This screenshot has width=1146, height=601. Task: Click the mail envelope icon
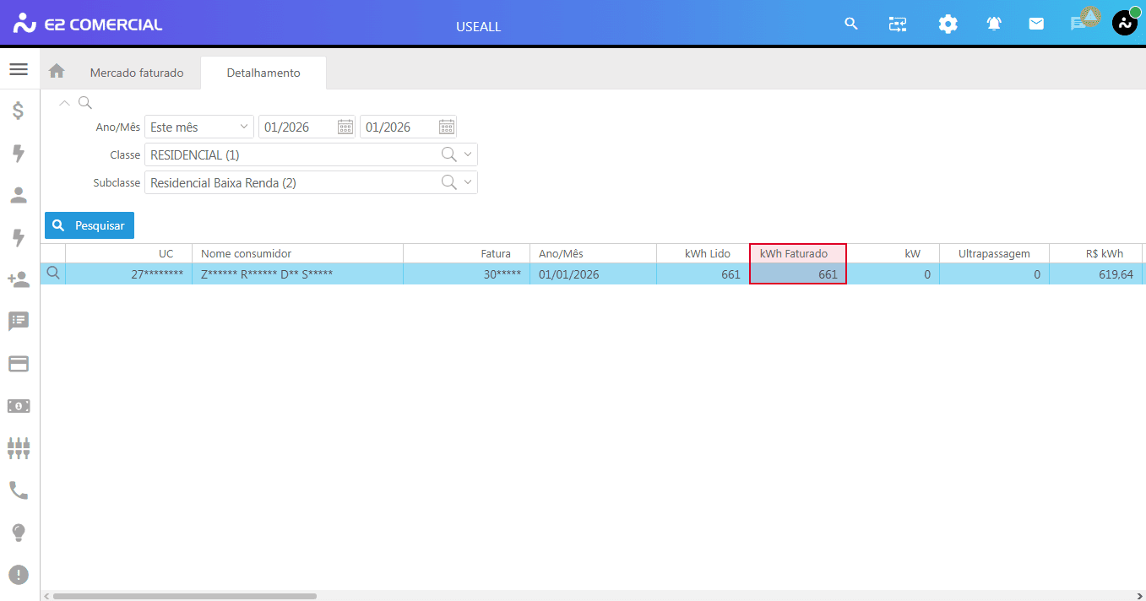pos(1036,24)
